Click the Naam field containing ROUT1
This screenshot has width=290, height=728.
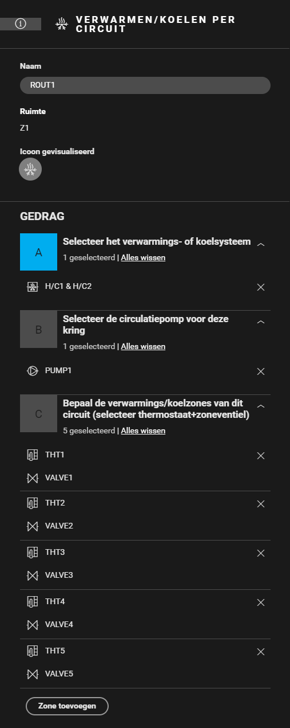tap(145, 85)
